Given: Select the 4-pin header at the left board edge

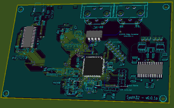Looking at the screenshot, I should 20,58.
